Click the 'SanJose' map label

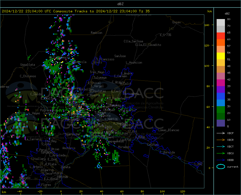(120, 56)
